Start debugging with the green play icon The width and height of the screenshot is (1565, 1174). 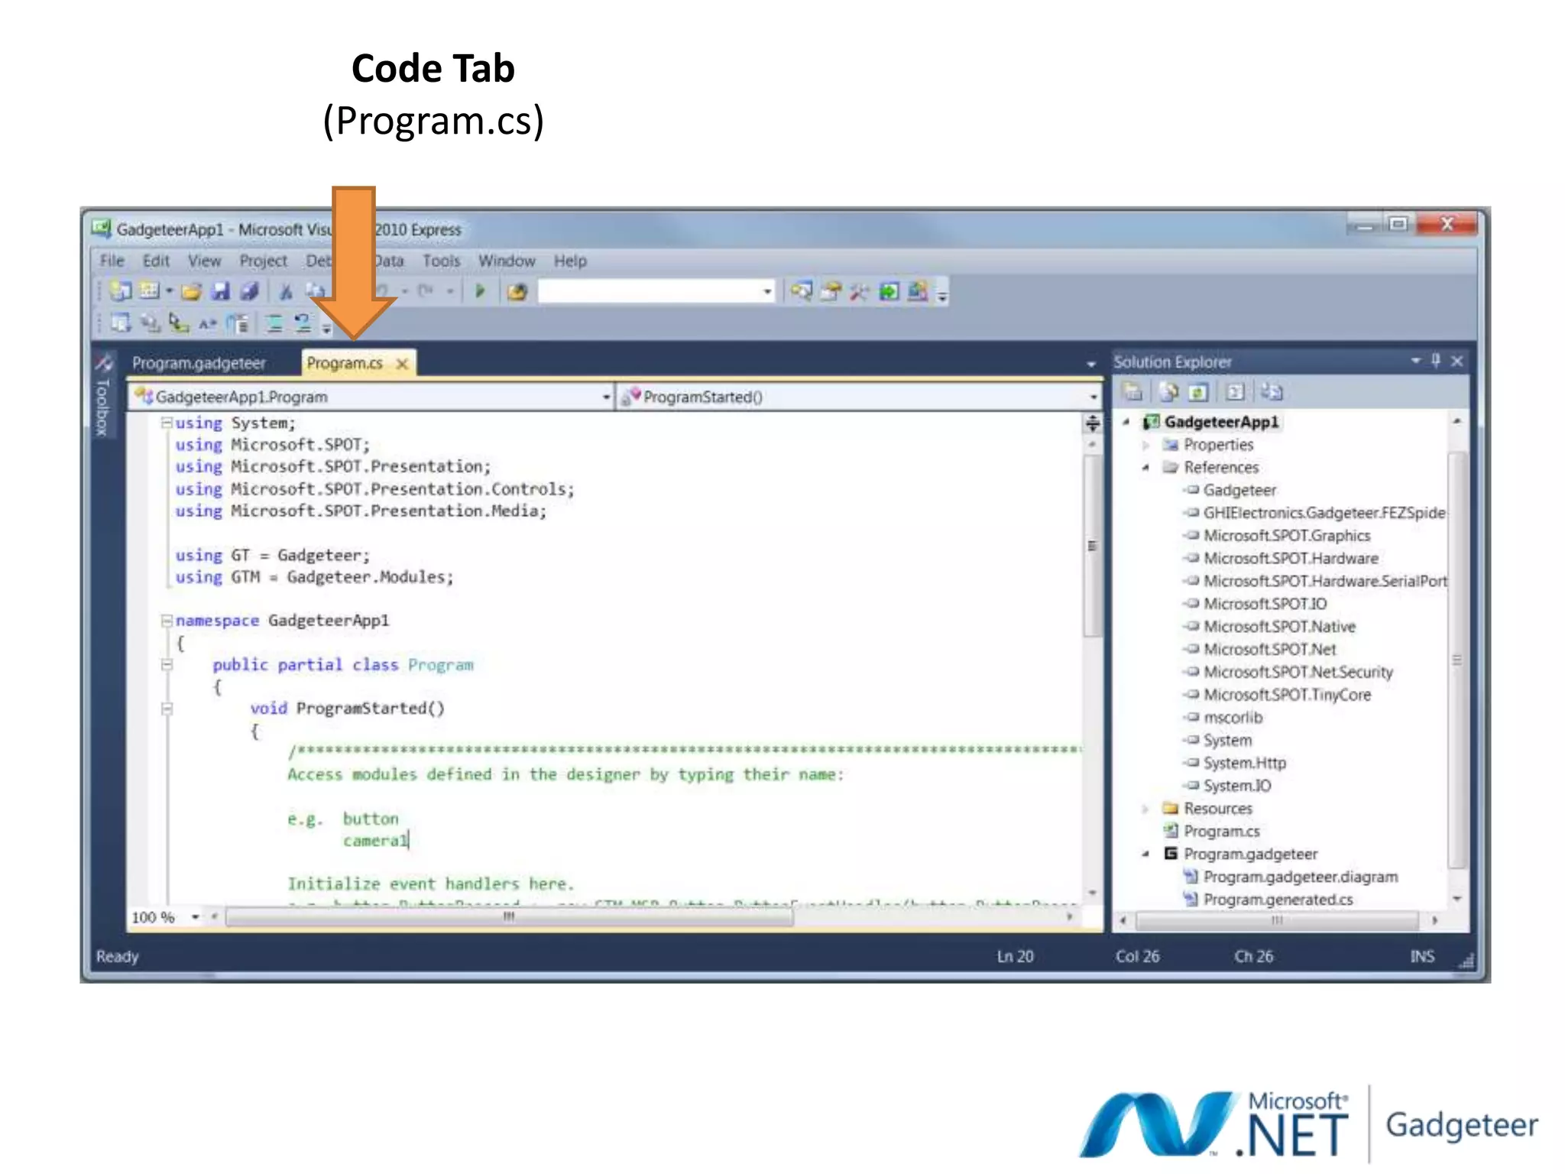click(480, 291)
